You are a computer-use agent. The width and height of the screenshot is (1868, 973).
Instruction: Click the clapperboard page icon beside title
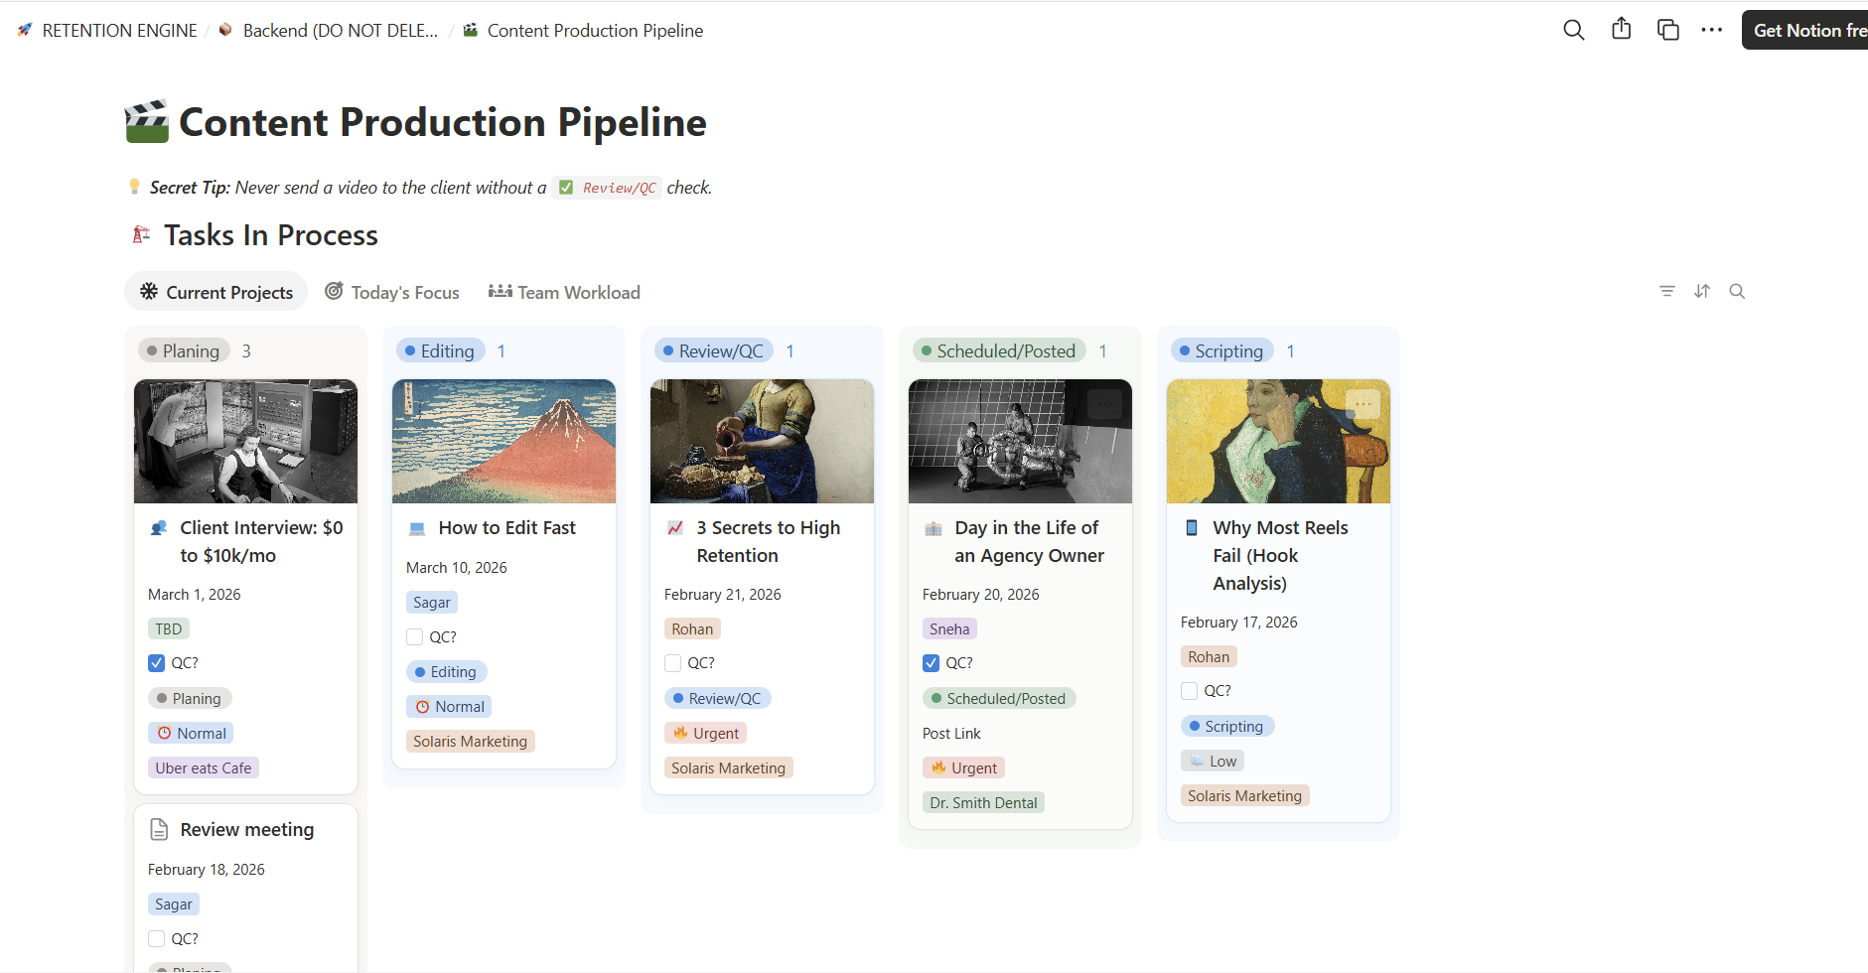click(147, 122)
